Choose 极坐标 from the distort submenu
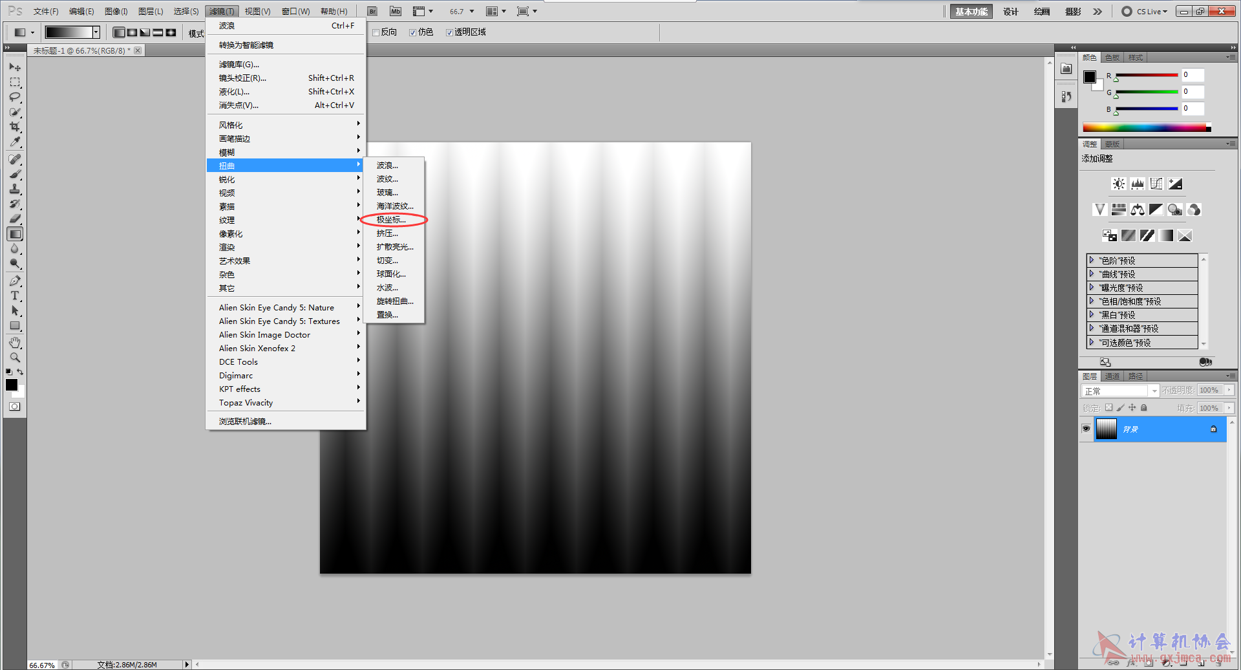 point(391,220)
